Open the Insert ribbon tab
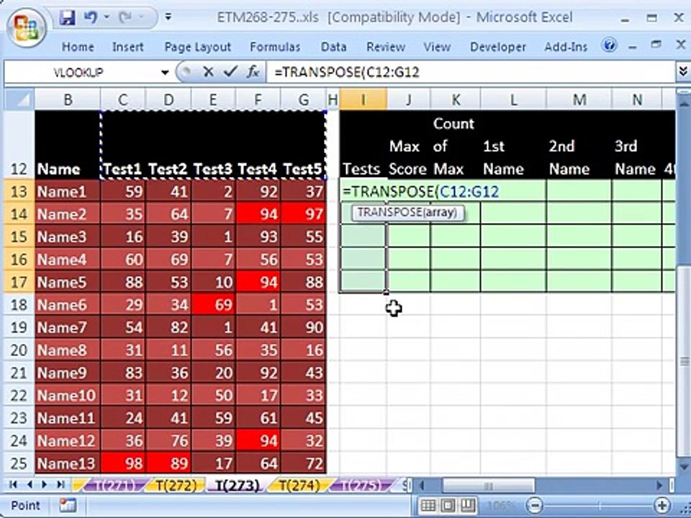The height and width of the screenshot is (518, 691). [x=128, y=47]
